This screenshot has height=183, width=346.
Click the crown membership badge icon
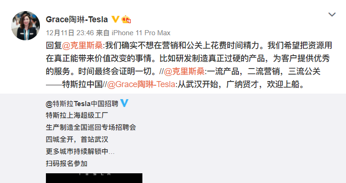126,19
